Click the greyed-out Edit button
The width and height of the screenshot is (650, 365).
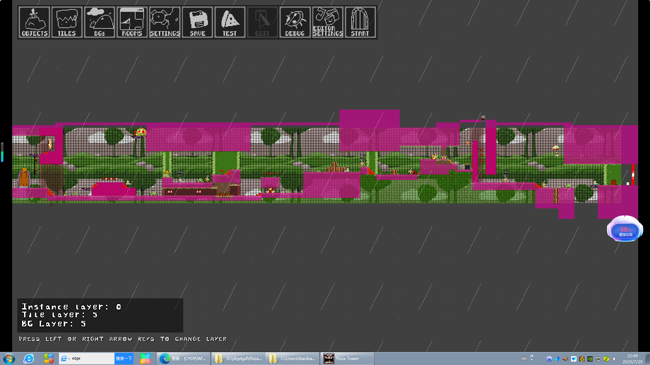pyautogui.click(x=262, y=22)
